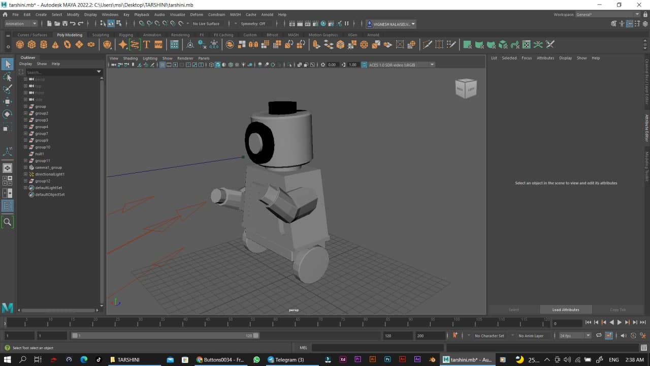Save the scene with the disk icon
The height and width of the screenshot is (366, 650).
64,23
